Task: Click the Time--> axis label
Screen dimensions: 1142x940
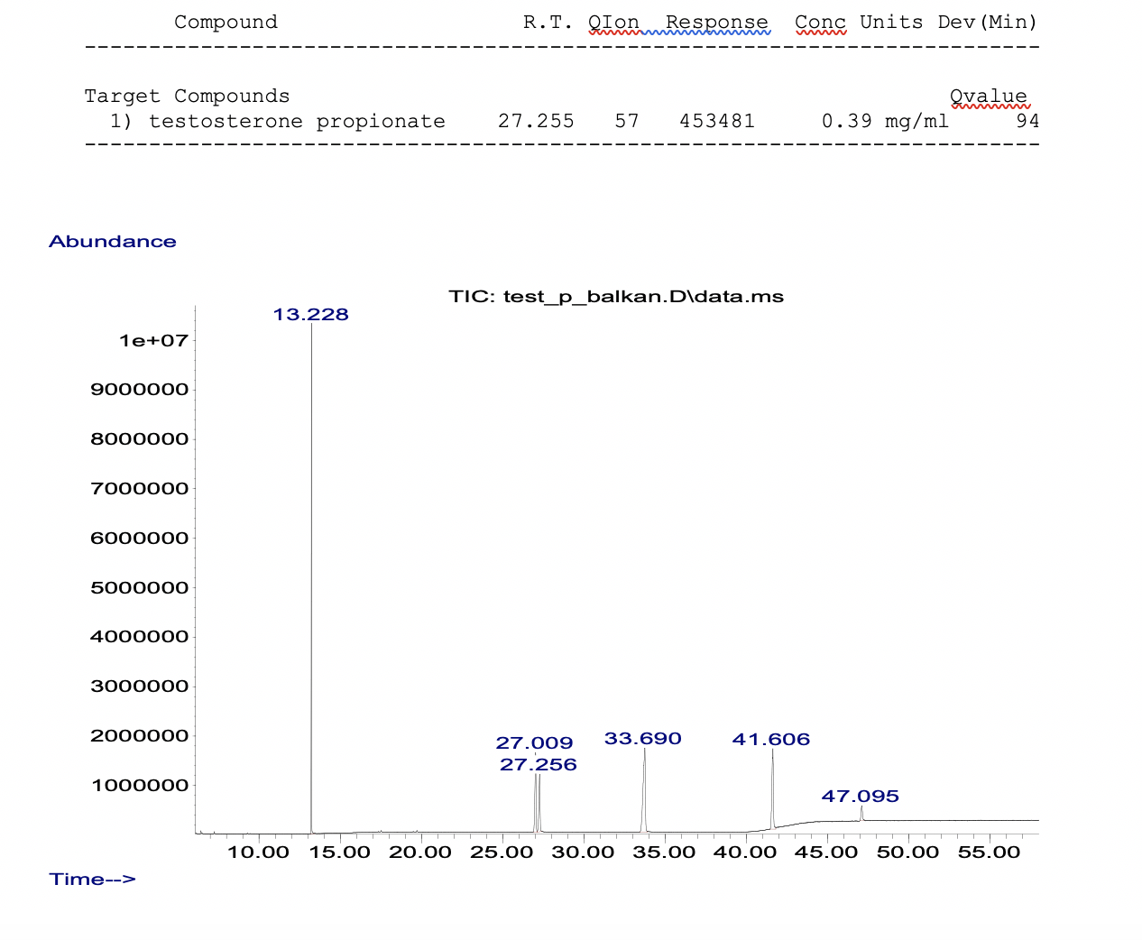Action: [x=93, y=880]
